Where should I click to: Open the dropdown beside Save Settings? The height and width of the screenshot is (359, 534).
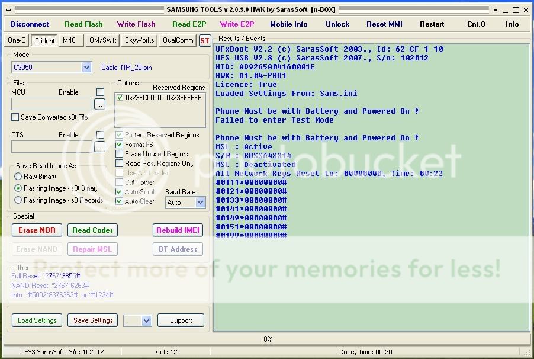(x=147, y=320)
